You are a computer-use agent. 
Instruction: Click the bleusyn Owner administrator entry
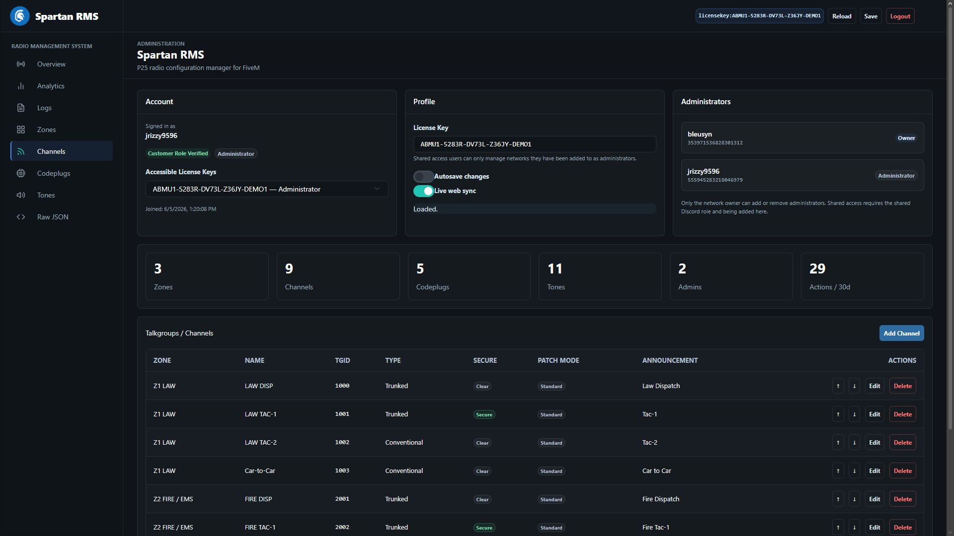click(802, 138)
